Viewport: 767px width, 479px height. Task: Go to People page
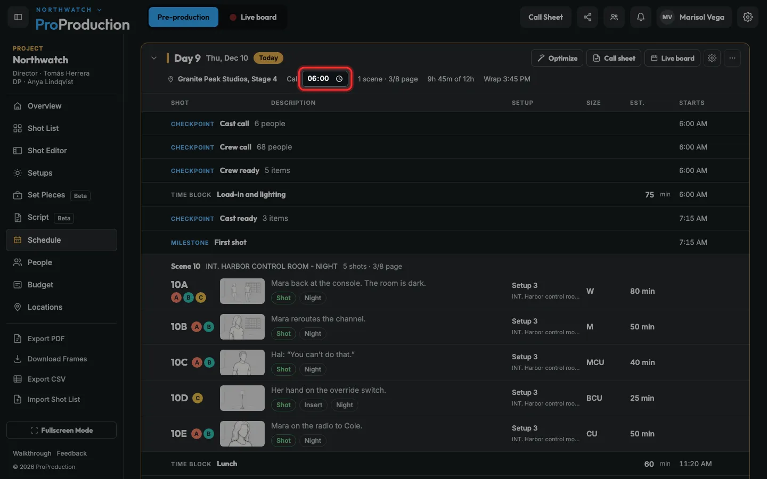click(62, 262)
